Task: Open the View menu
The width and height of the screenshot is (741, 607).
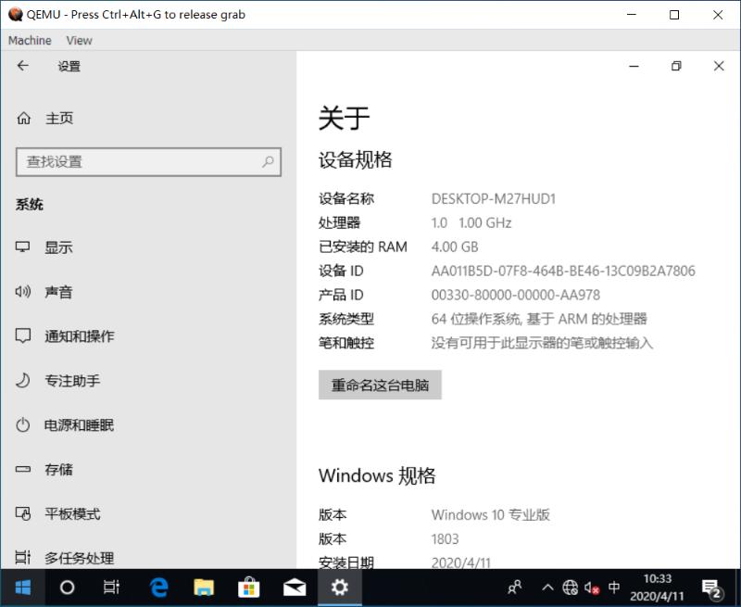Action: [79, 40]
